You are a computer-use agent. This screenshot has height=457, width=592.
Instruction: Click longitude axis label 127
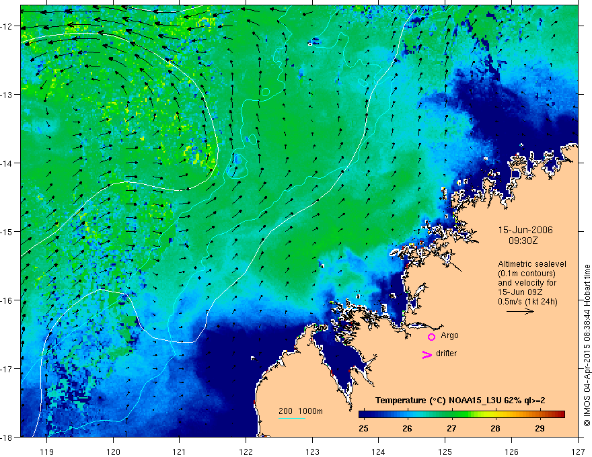point(578,452)
